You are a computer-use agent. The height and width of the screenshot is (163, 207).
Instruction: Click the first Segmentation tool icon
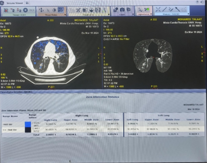(x=140, y=10)
